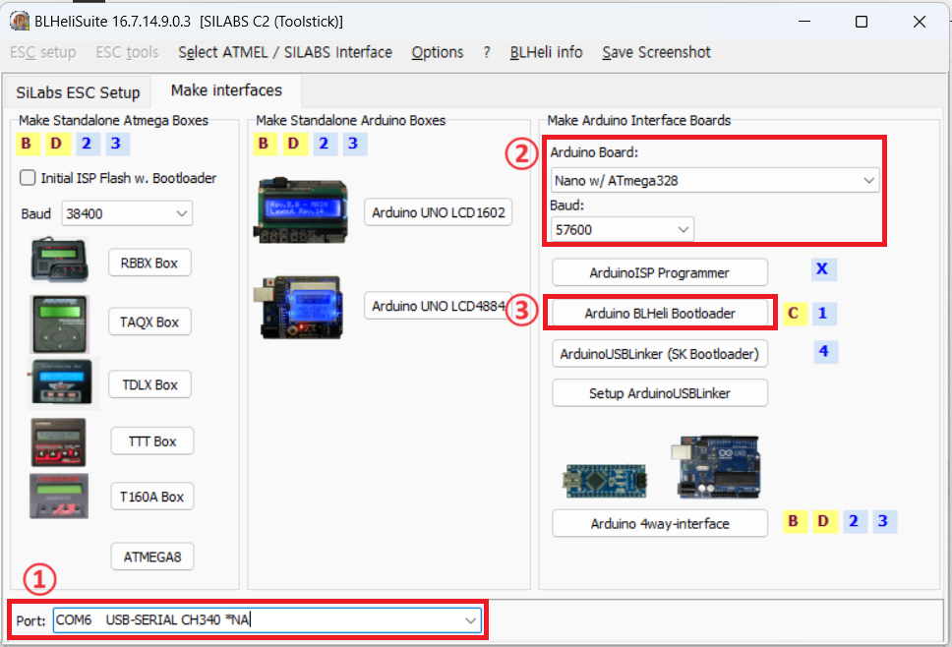Enable Initial ISP Flash w. Bootloader checkbox
The image size is (952, 647).
pos(28,178)
